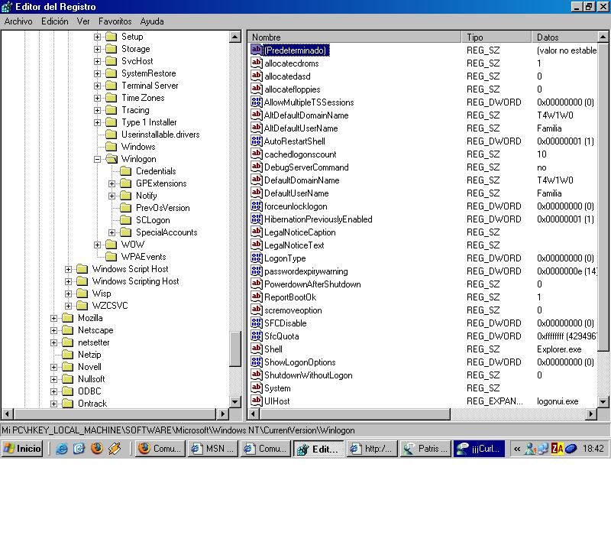
Task: Expand the Setup key
Action: [x=98, y=37]
